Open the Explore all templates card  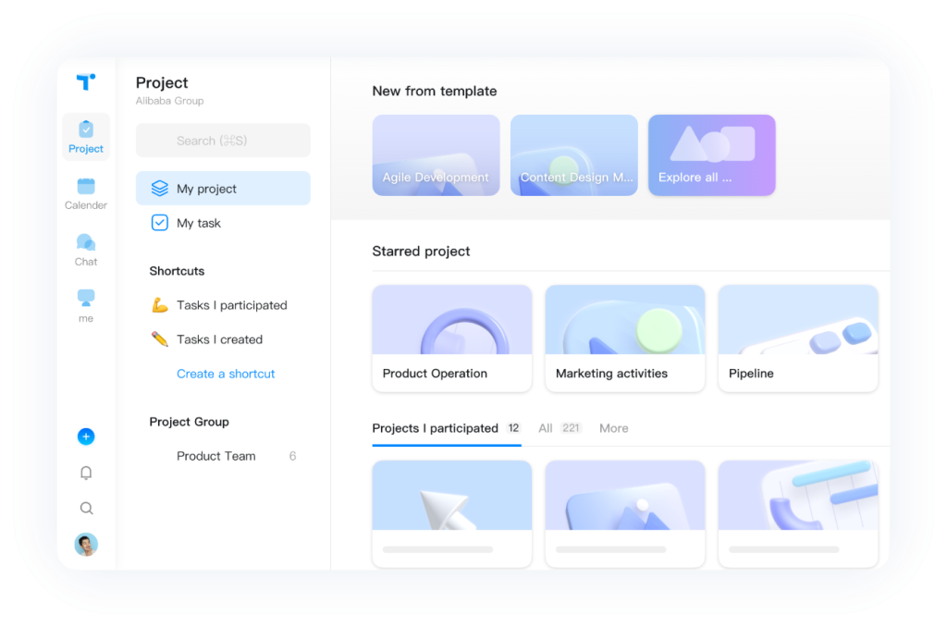(711, 154)
